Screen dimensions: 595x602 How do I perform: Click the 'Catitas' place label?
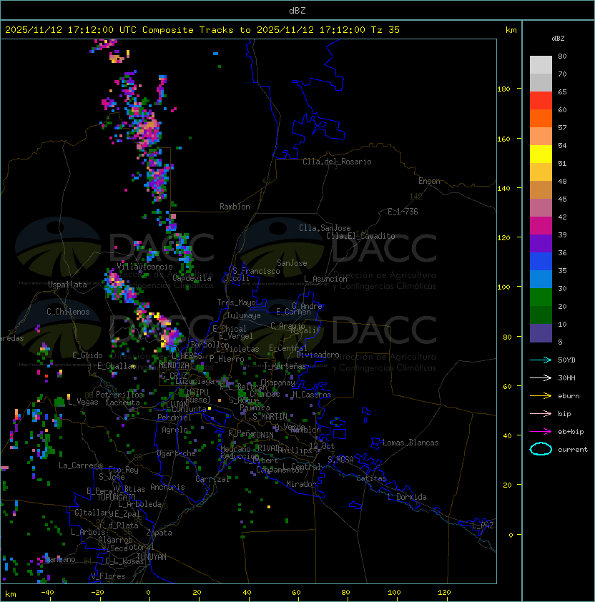371,478
